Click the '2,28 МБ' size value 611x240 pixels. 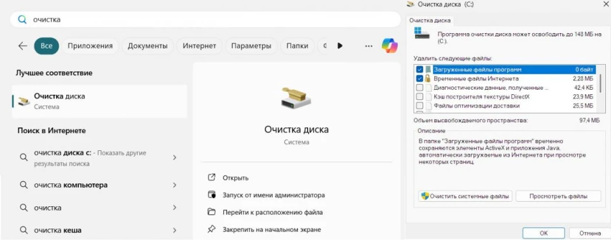tap(583, 79)
